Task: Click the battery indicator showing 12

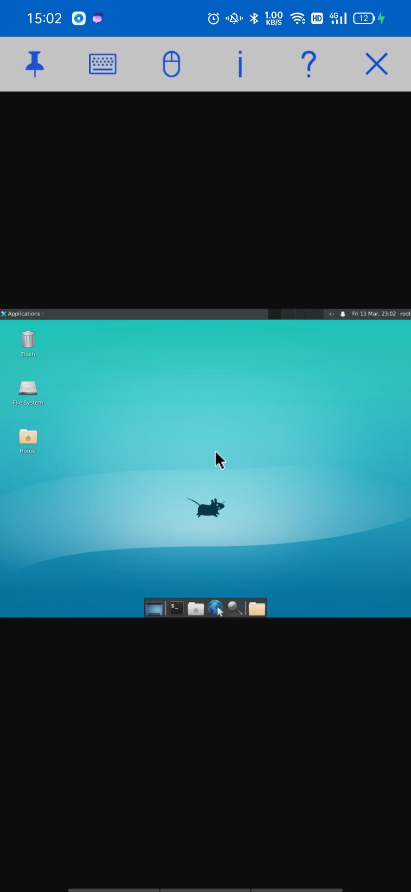Action: (x=364, y=19)
